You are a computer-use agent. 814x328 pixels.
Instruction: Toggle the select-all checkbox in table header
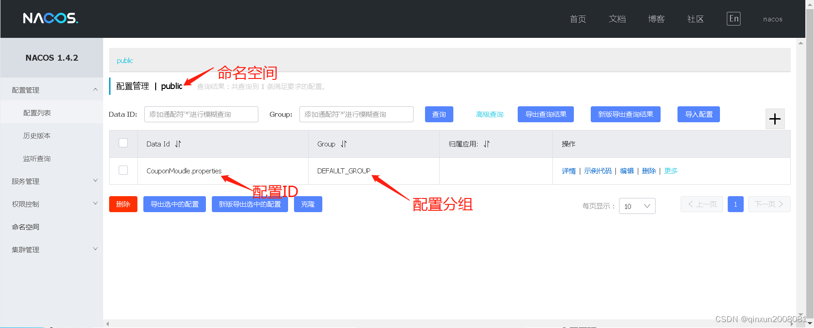[123, 143]
